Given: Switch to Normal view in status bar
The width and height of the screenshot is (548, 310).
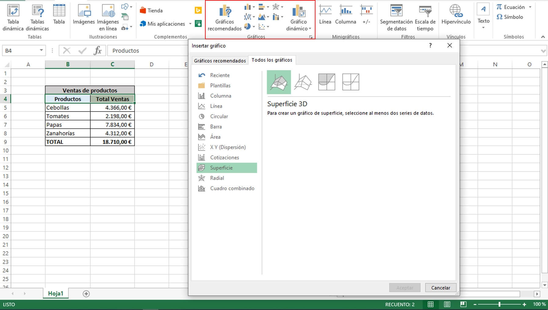Looking at the screenshot, I should tap(431, 304).
